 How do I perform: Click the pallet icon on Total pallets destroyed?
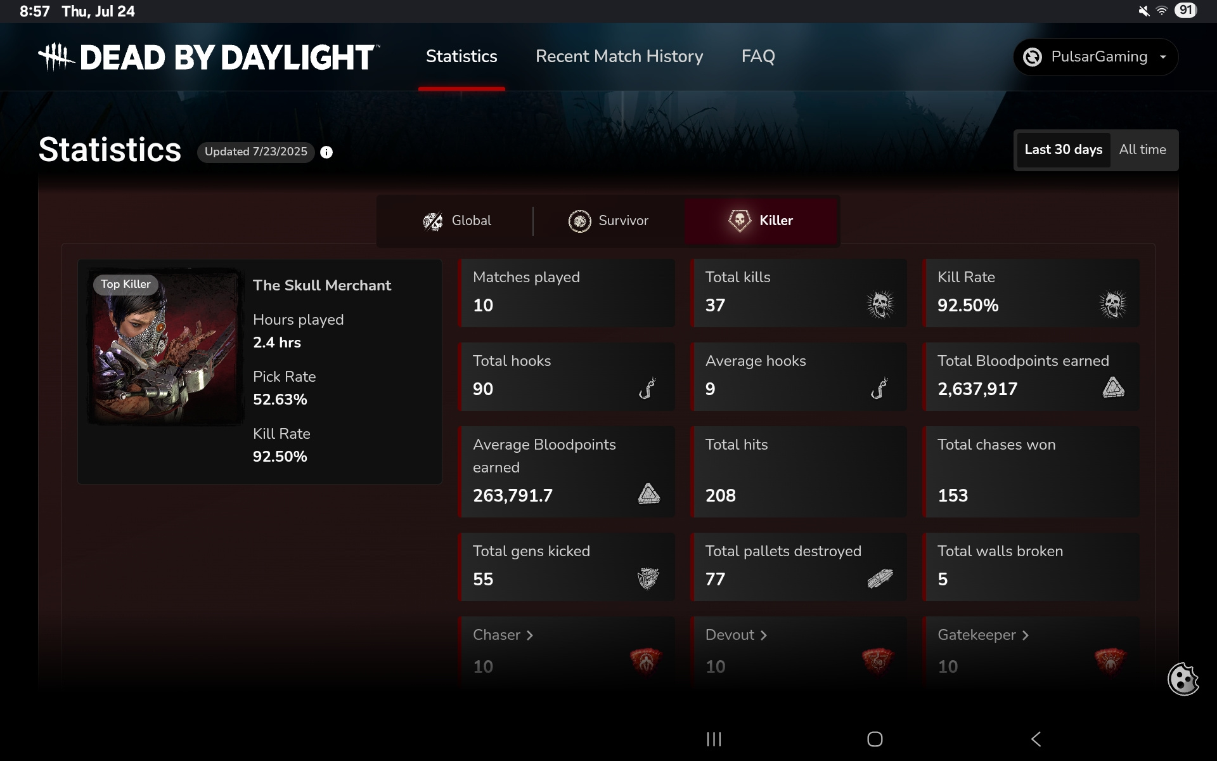click(x=880, y=578)
